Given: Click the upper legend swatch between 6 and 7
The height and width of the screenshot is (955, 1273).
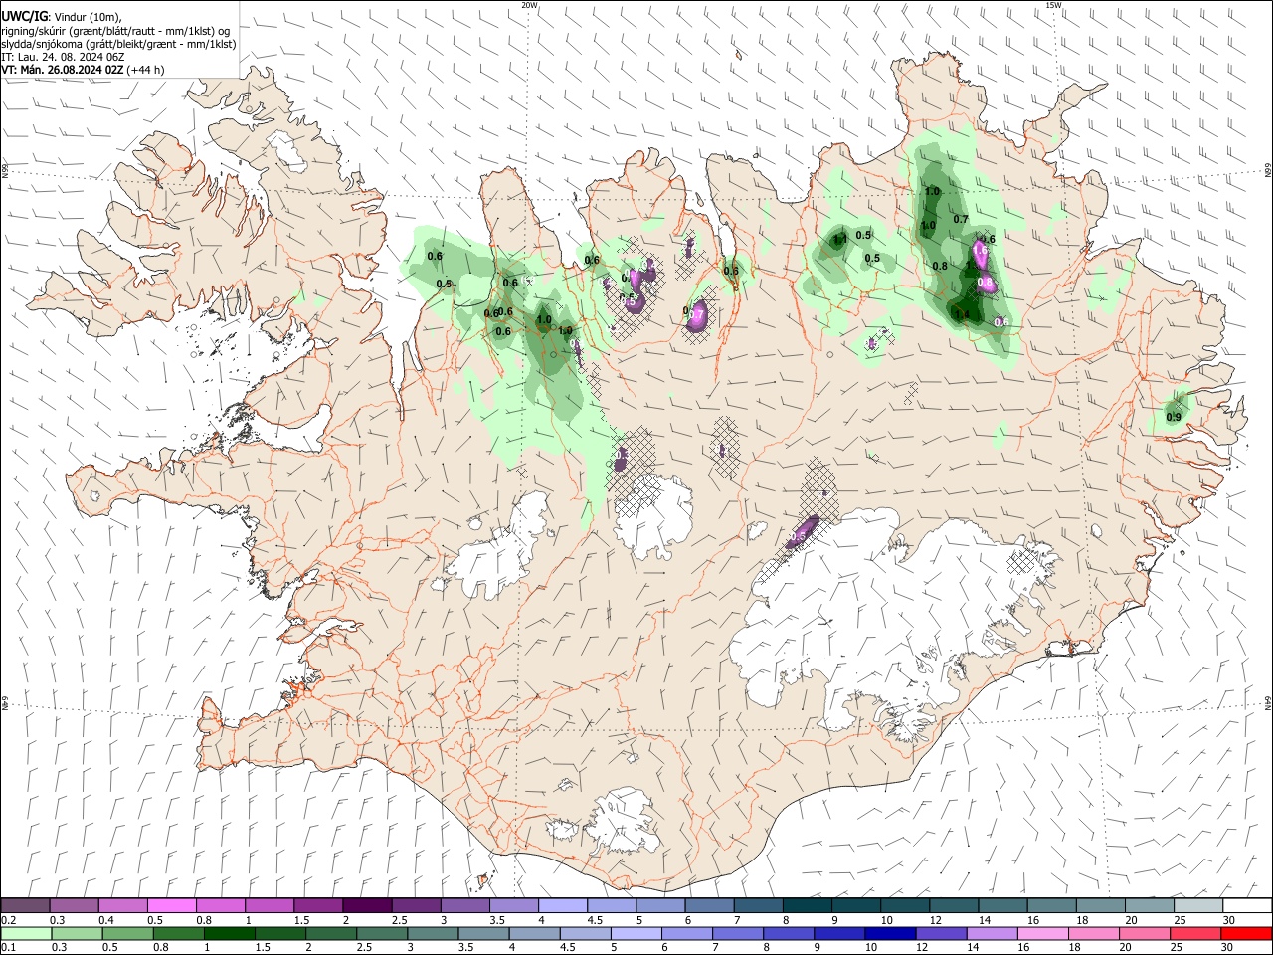Looking at the screenshot, I should click(709, 905).
